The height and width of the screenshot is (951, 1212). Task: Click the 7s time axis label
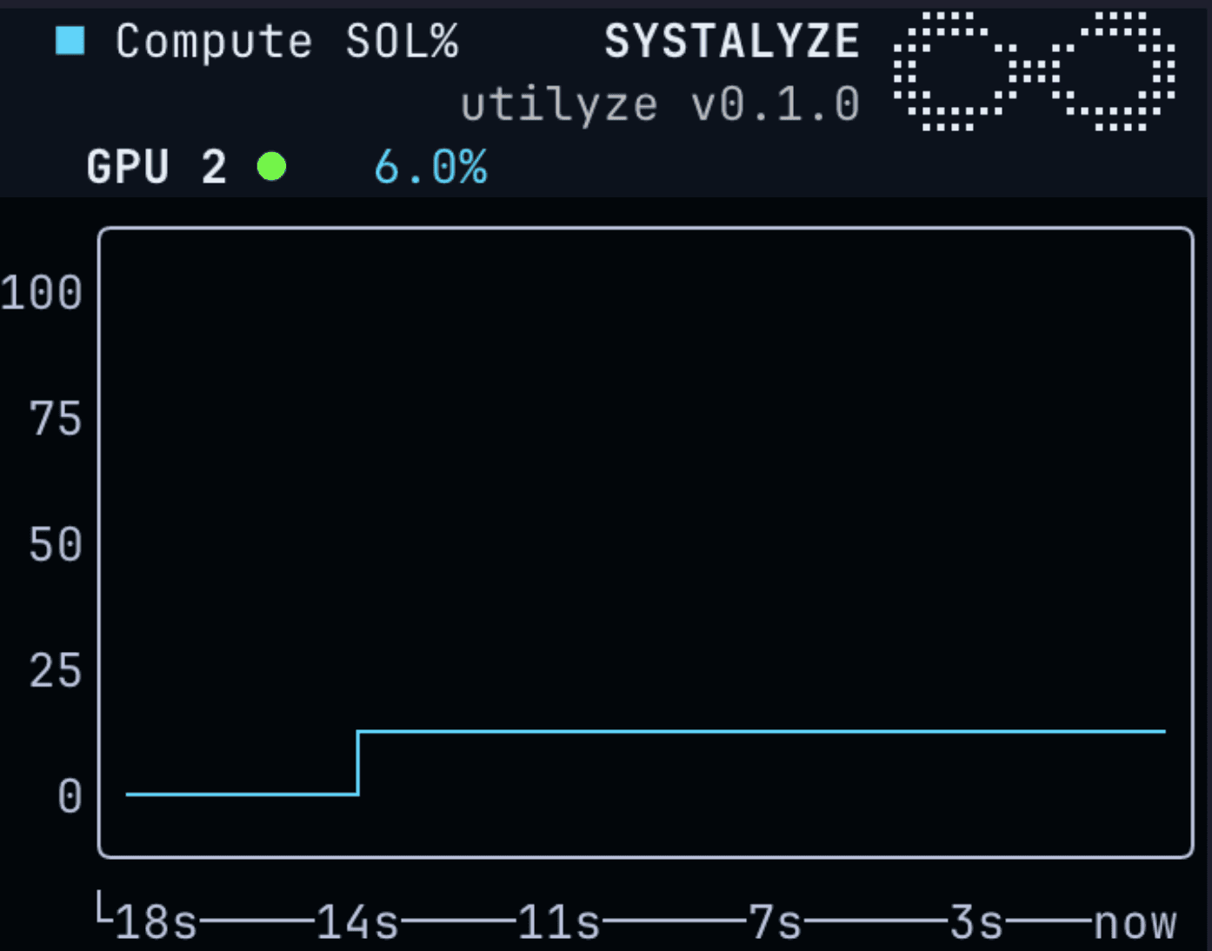[775, 922]
